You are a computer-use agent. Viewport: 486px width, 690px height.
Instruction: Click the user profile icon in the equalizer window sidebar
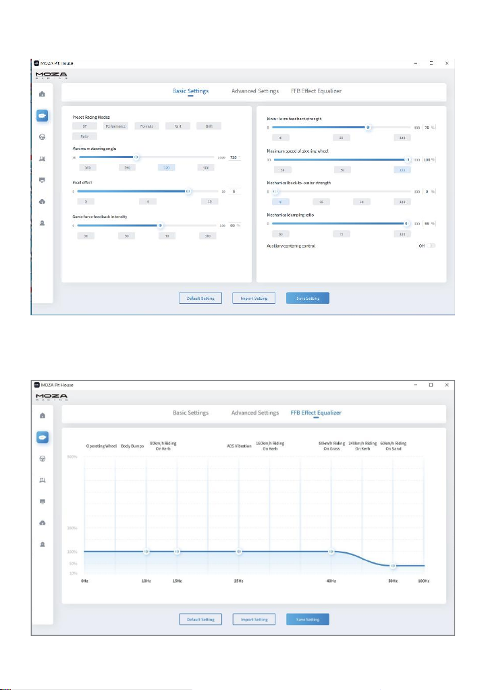pyautogui.click(x=43, y=544)
